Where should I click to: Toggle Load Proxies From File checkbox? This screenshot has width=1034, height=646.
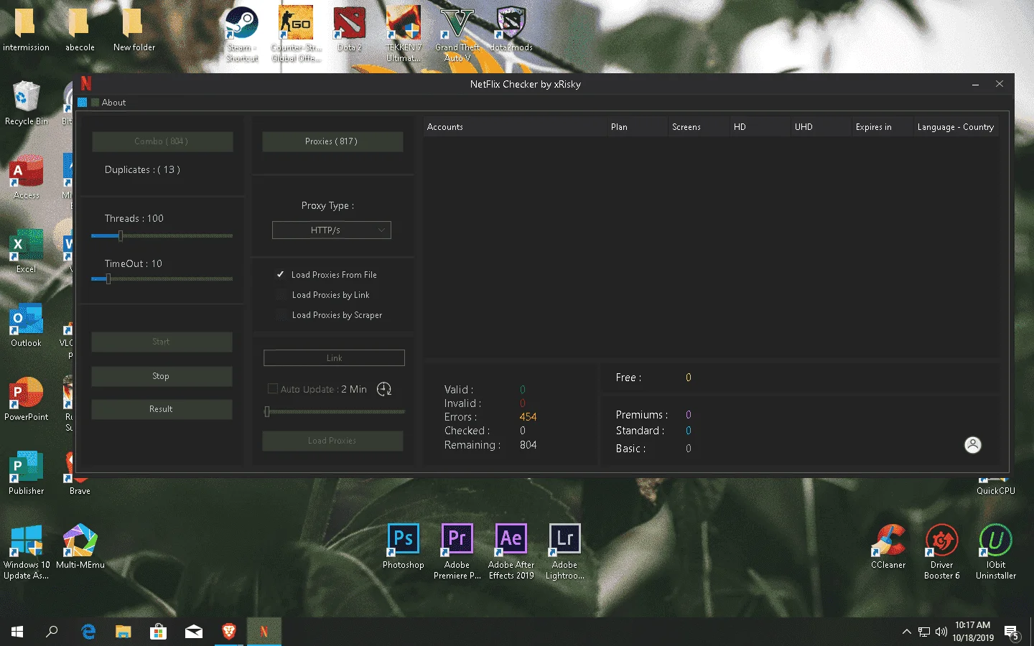click(x=280, y=275)
